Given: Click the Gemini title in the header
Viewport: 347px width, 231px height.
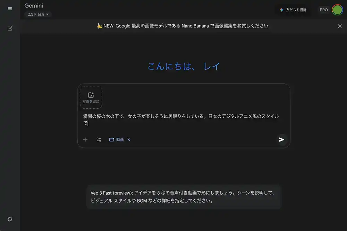Looking at the screenshot, I should click(34, 6).
